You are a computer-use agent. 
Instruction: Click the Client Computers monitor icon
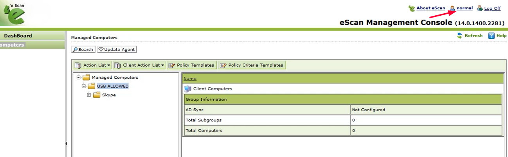tap(187, 89)
